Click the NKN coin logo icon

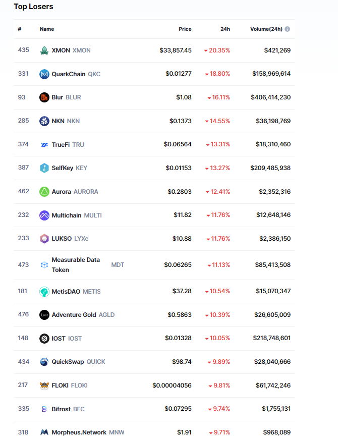click(x=44, y=121)
